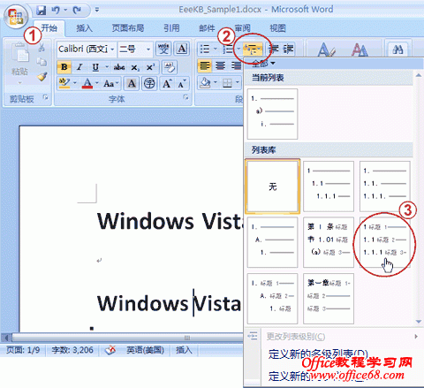The width and height of the screenshot is (424, 388).
Task: Apply the text highlight color
Action: [64, 83]
